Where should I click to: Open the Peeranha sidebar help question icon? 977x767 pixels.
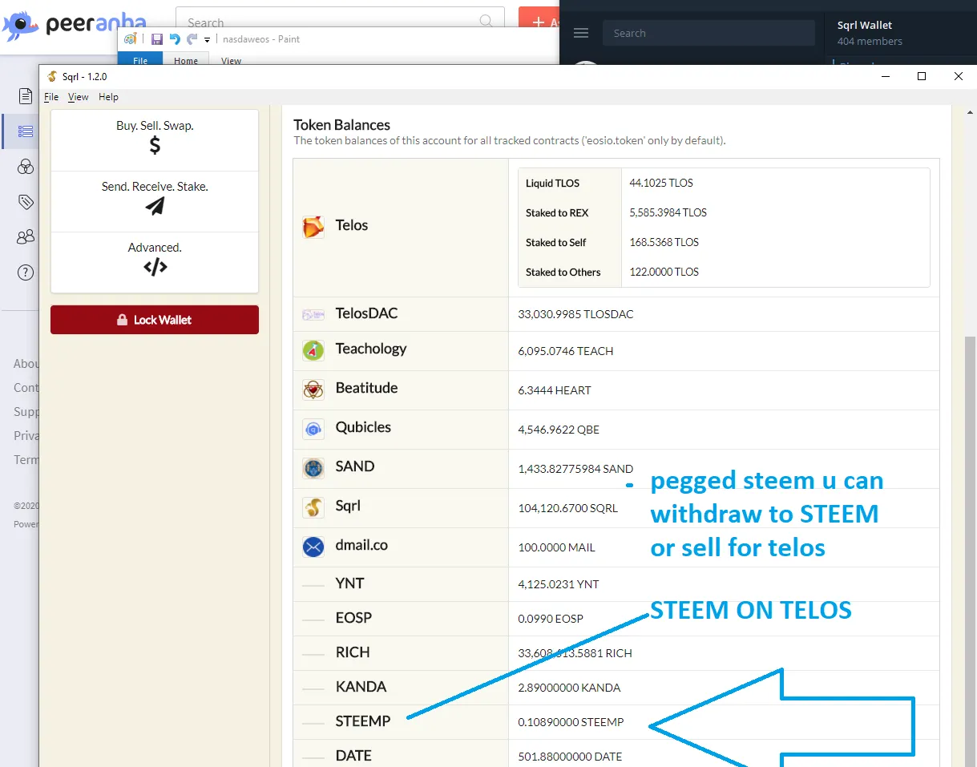coord(26,272)
